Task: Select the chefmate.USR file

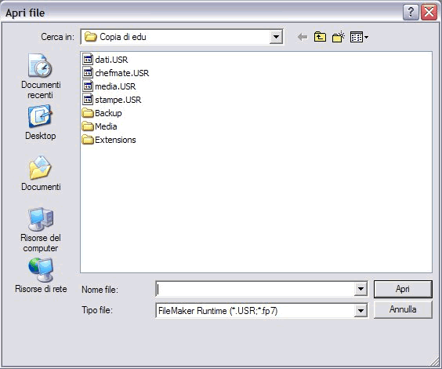Action: point(115,73)
